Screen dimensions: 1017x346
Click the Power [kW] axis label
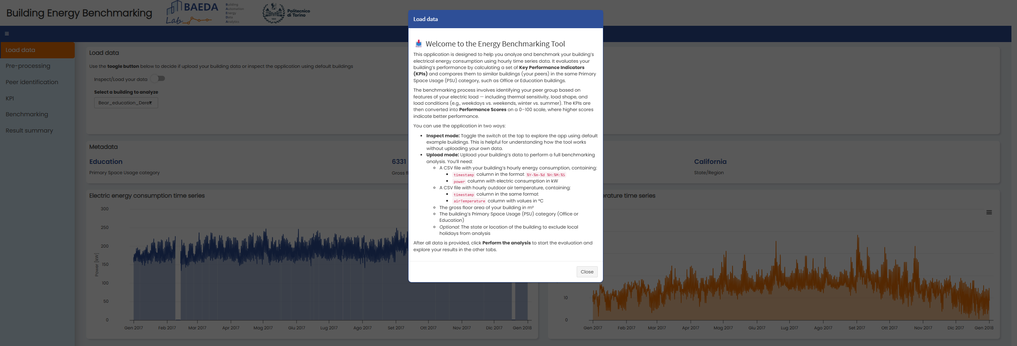97,264
